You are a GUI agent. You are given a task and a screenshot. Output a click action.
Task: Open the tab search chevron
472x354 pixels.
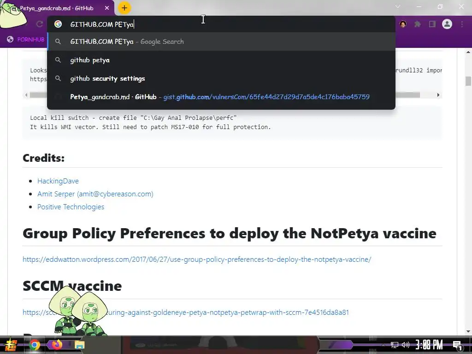coord(398,6)
